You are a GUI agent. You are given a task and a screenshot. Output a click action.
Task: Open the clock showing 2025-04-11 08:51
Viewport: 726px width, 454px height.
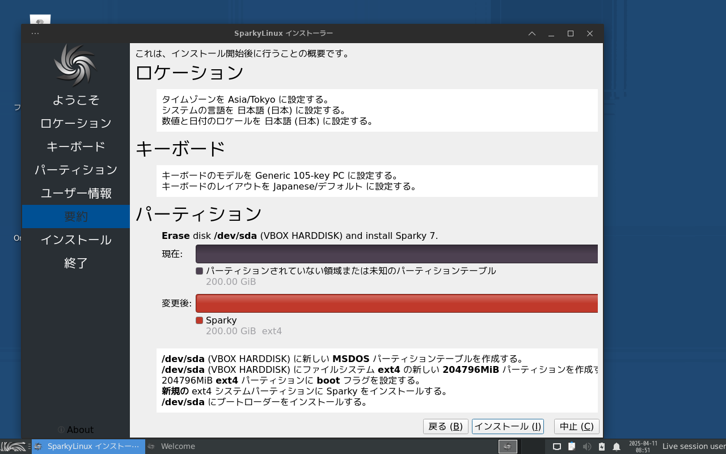point(643,447)
